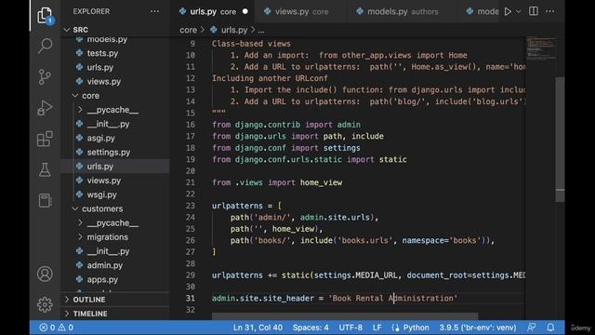The height and width of the screenshot is (335, 595).
Task: Split the editor to the right
Action: [534, 11]
